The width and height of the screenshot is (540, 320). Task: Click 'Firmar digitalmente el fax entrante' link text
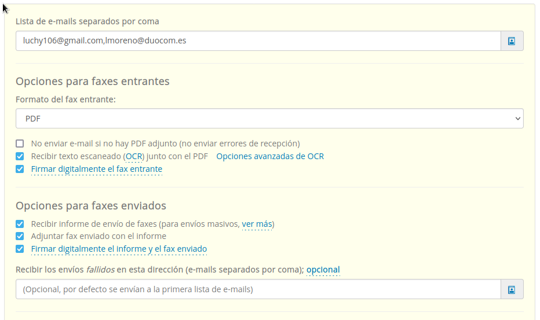click(96, 169)
